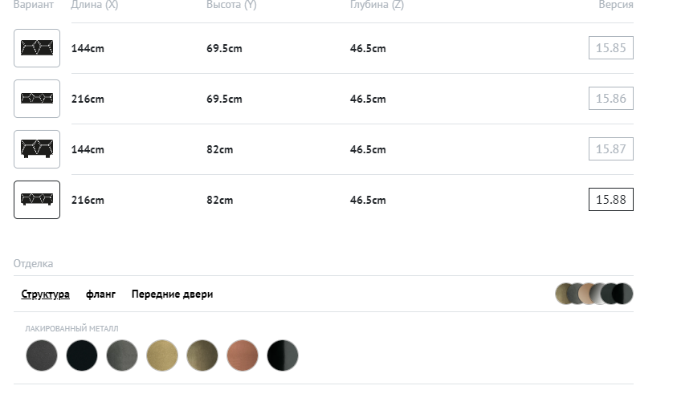Pick the 216cm × 82cm variant icon

(37, 200)
